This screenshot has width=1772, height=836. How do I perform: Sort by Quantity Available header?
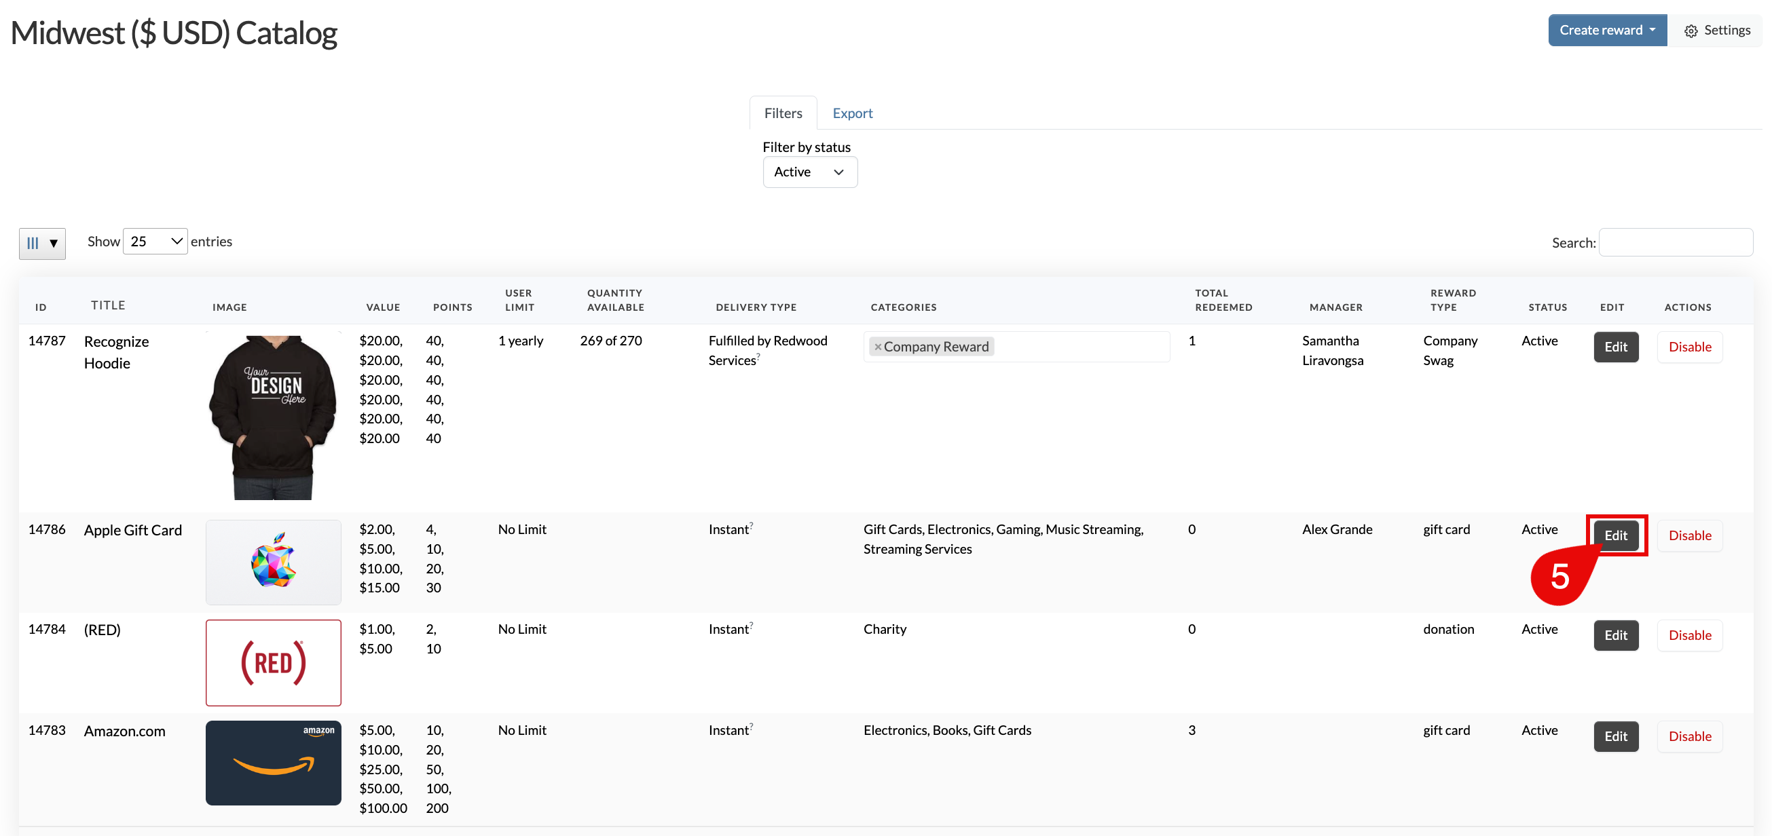616,301
